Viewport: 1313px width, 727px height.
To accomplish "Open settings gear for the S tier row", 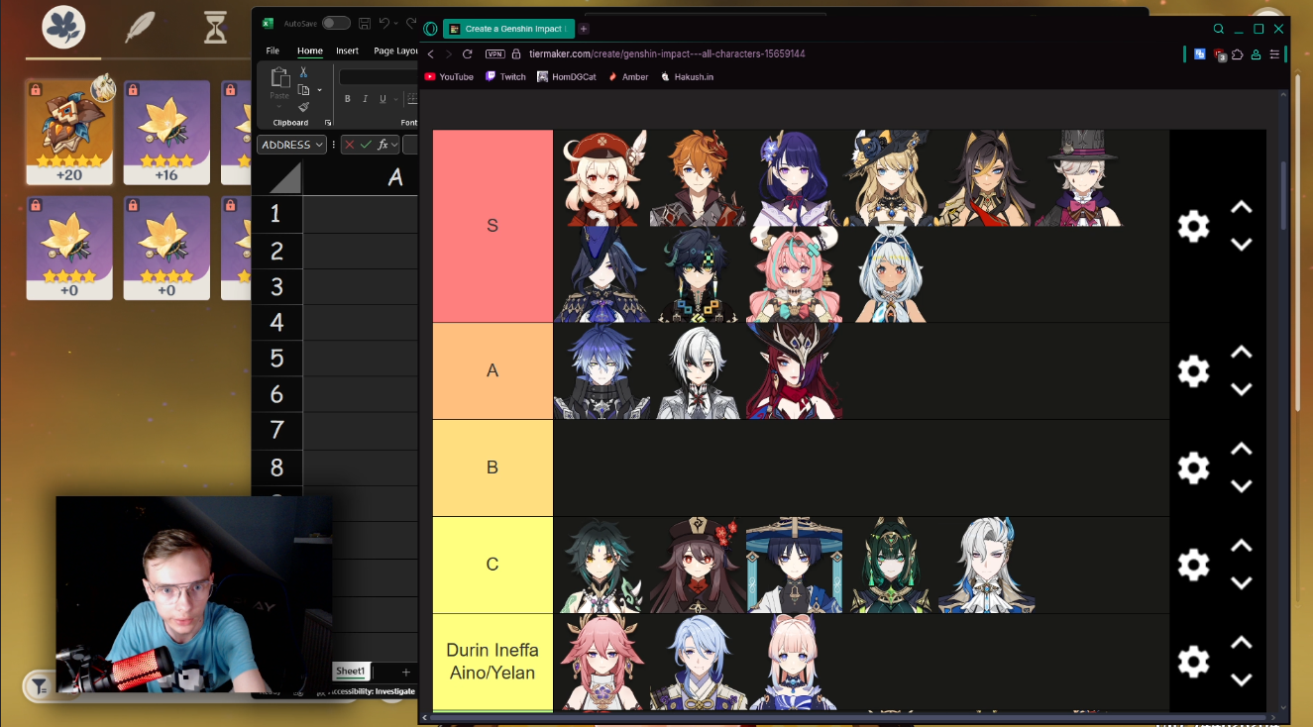I will (1193, 226).
